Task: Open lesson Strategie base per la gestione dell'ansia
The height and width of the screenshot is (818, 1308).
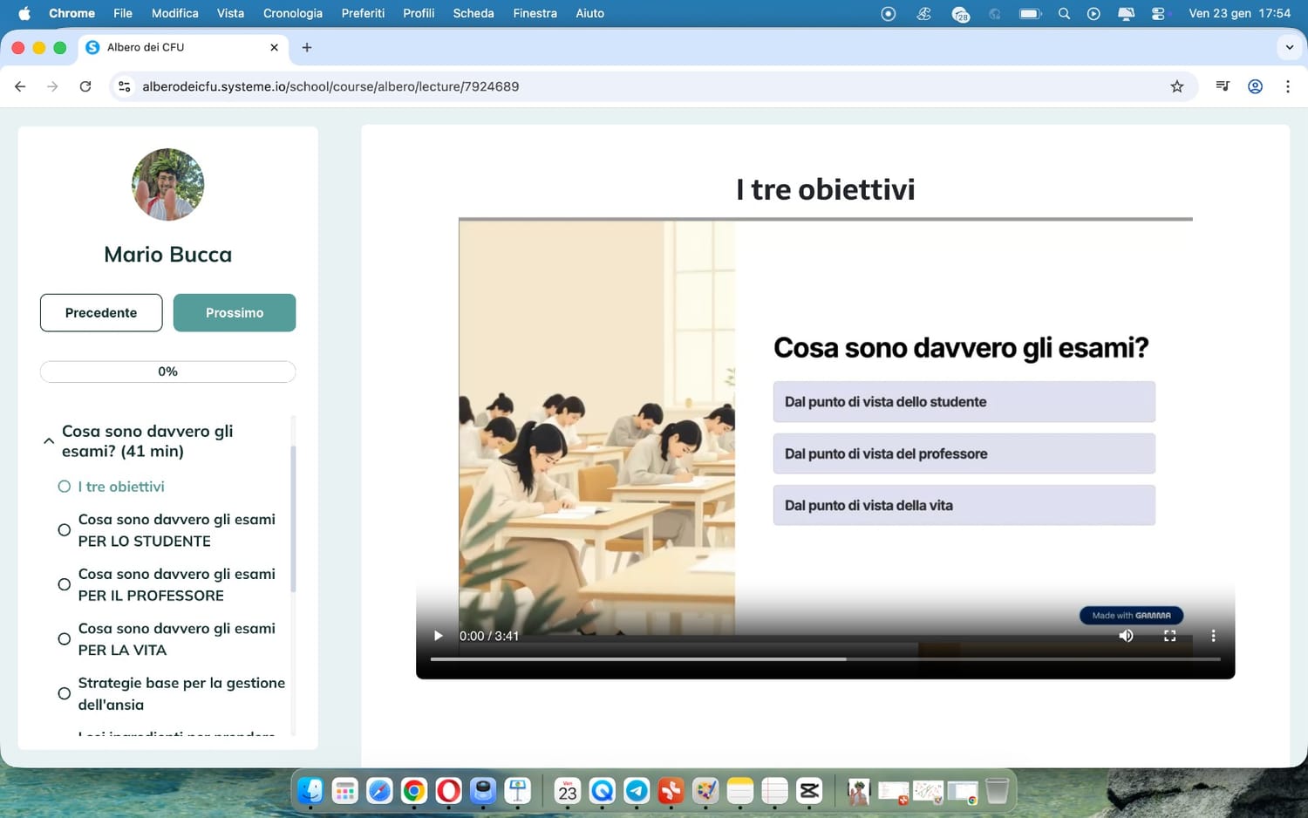Action: point(181,693)
